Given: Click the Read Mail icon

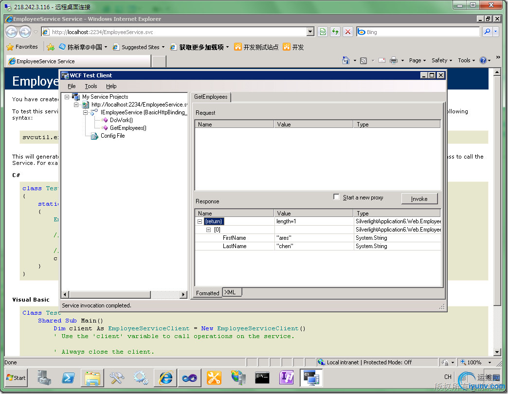Looking at the screenshot, I should coord(382,60).
